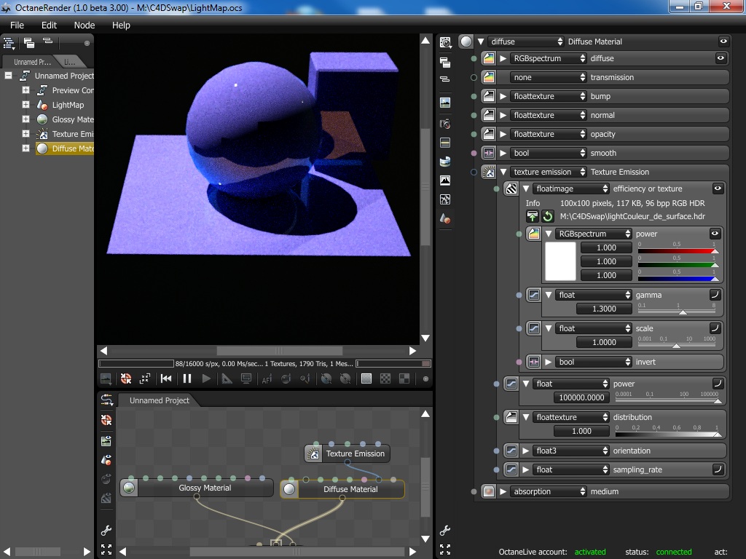Viewport: 746px width, 559px height.
Task: Click the camera icon in the right sidebar
Action: click(x=445, y=124)
